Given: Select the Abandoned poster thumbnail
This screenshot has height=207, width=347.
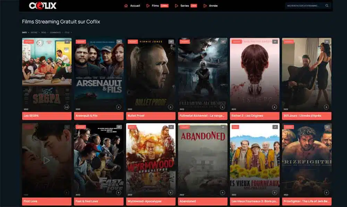Looking at the screenshot, I should (x=203, y=160).
